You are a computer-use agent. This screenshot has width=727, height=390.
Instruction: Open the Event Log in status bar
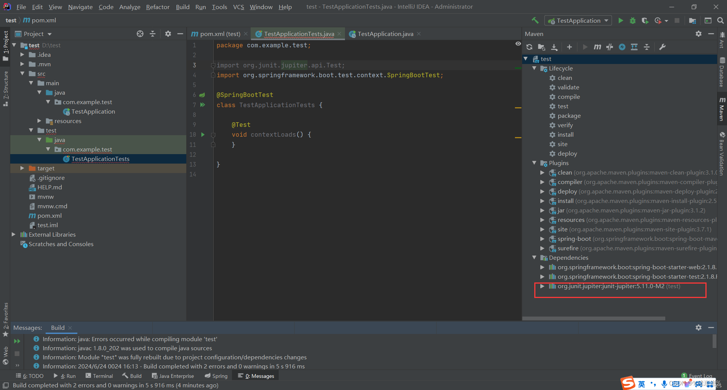[x=697, y=376]
